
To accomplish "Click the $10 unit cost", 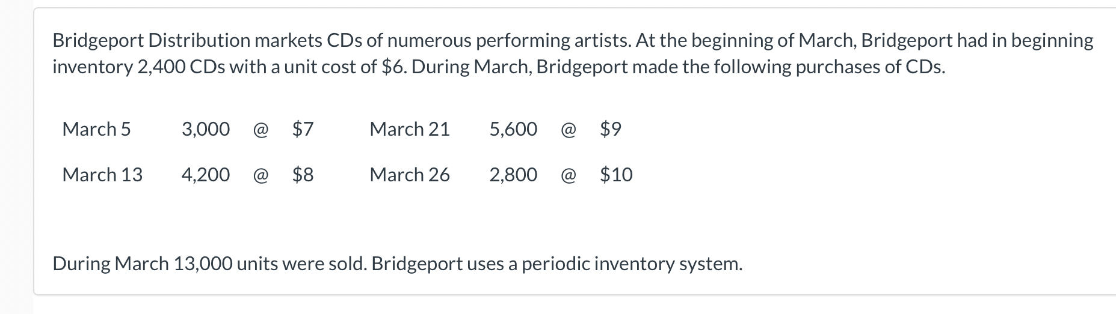I will point(616,175).
